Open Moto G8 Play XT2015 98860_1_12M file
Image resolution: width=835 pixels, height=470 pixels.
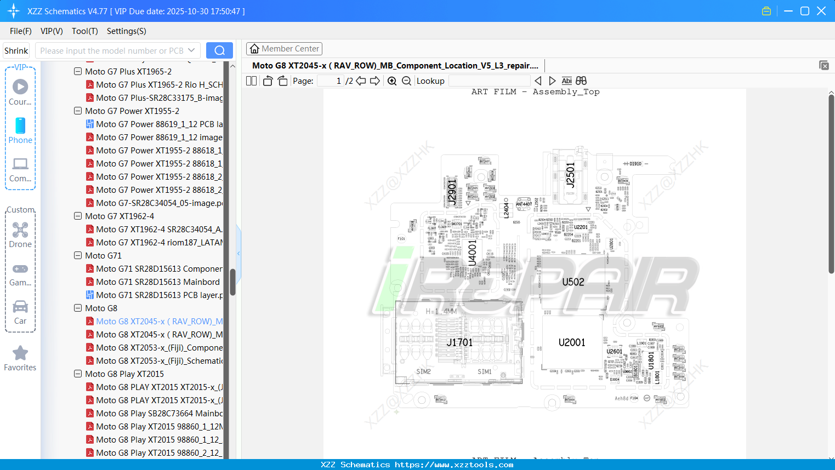point(155,426)
